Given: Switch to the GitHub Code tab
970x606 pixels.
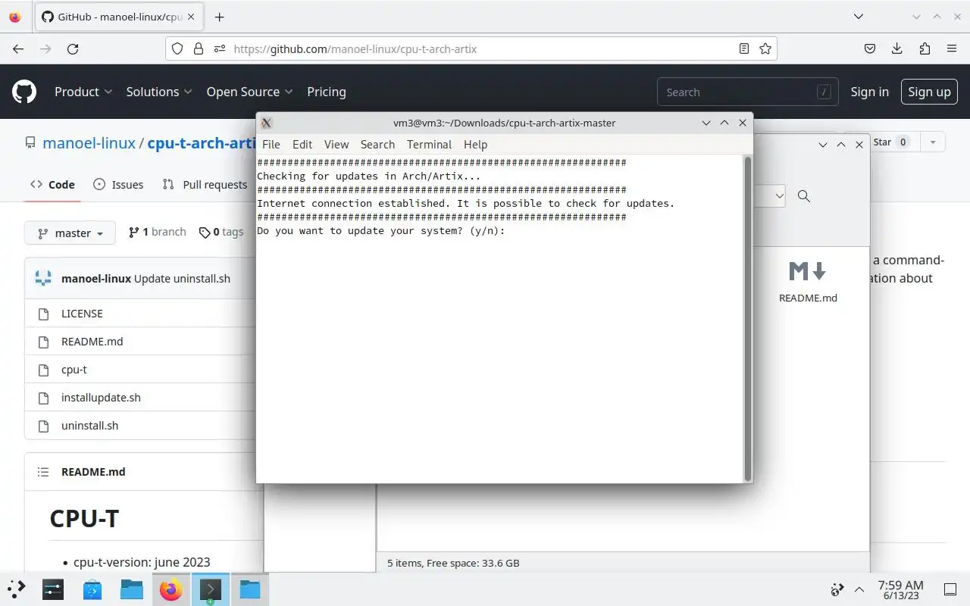Looking at the screenshot, I should pos(52,184).
